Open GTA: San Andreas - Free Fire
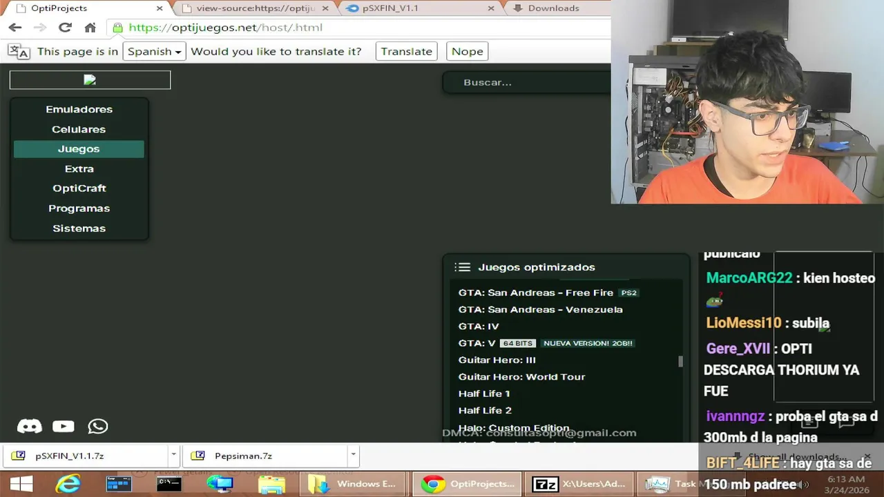This screenshot has height=497, width=884. click(536, 293)
